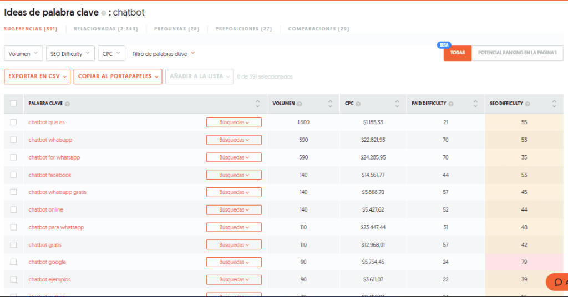Open the AÑADIR A LA LISTA dropdown
This screenshot has height=297, width=568.
pyautogui.click(x=200, y=76)
